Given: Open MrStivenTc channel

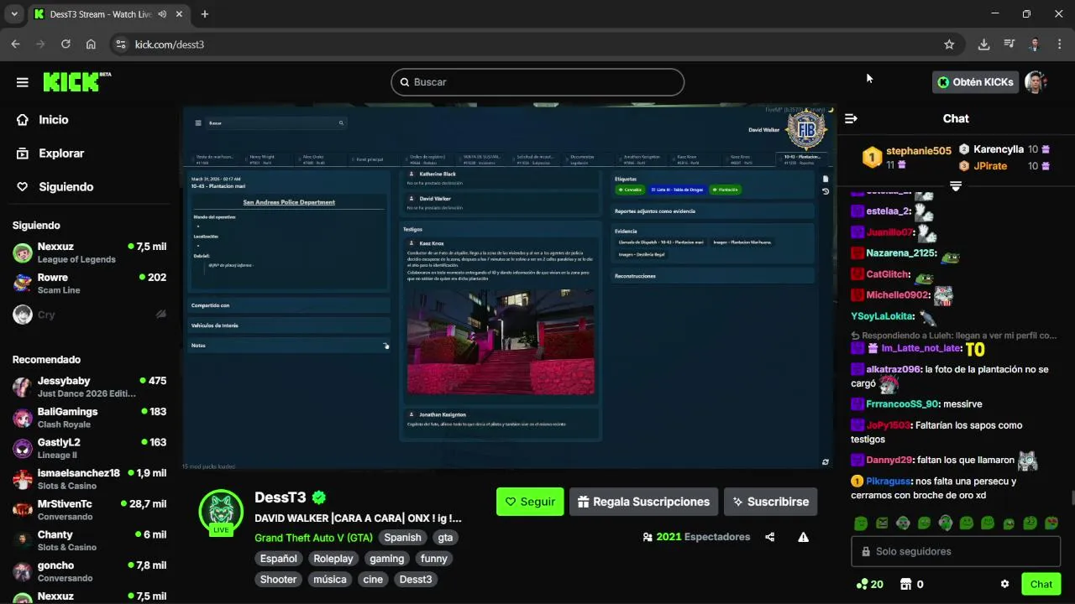Looking at the screenshot, I should 90,510.
